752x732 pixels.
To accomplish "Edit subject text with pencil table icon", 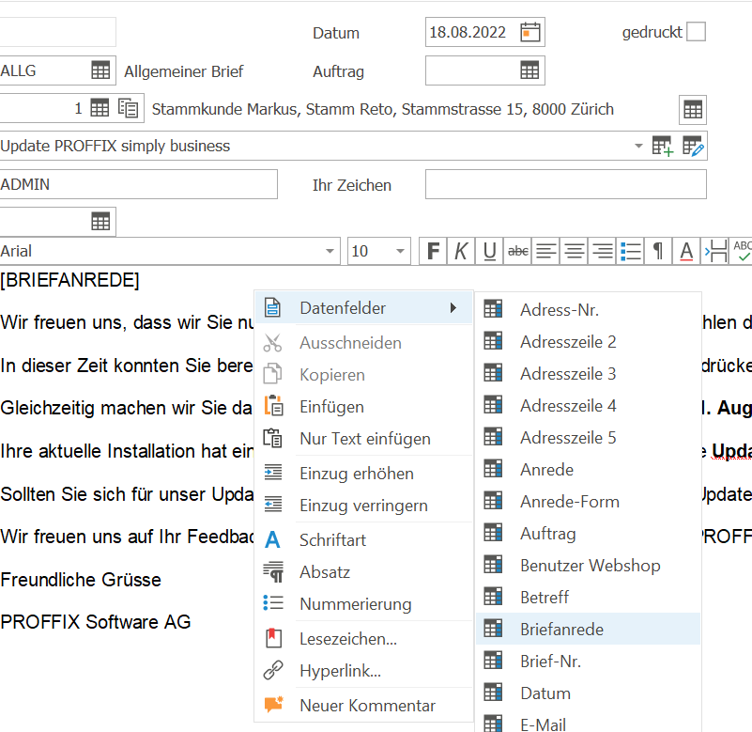I will 693,146.
